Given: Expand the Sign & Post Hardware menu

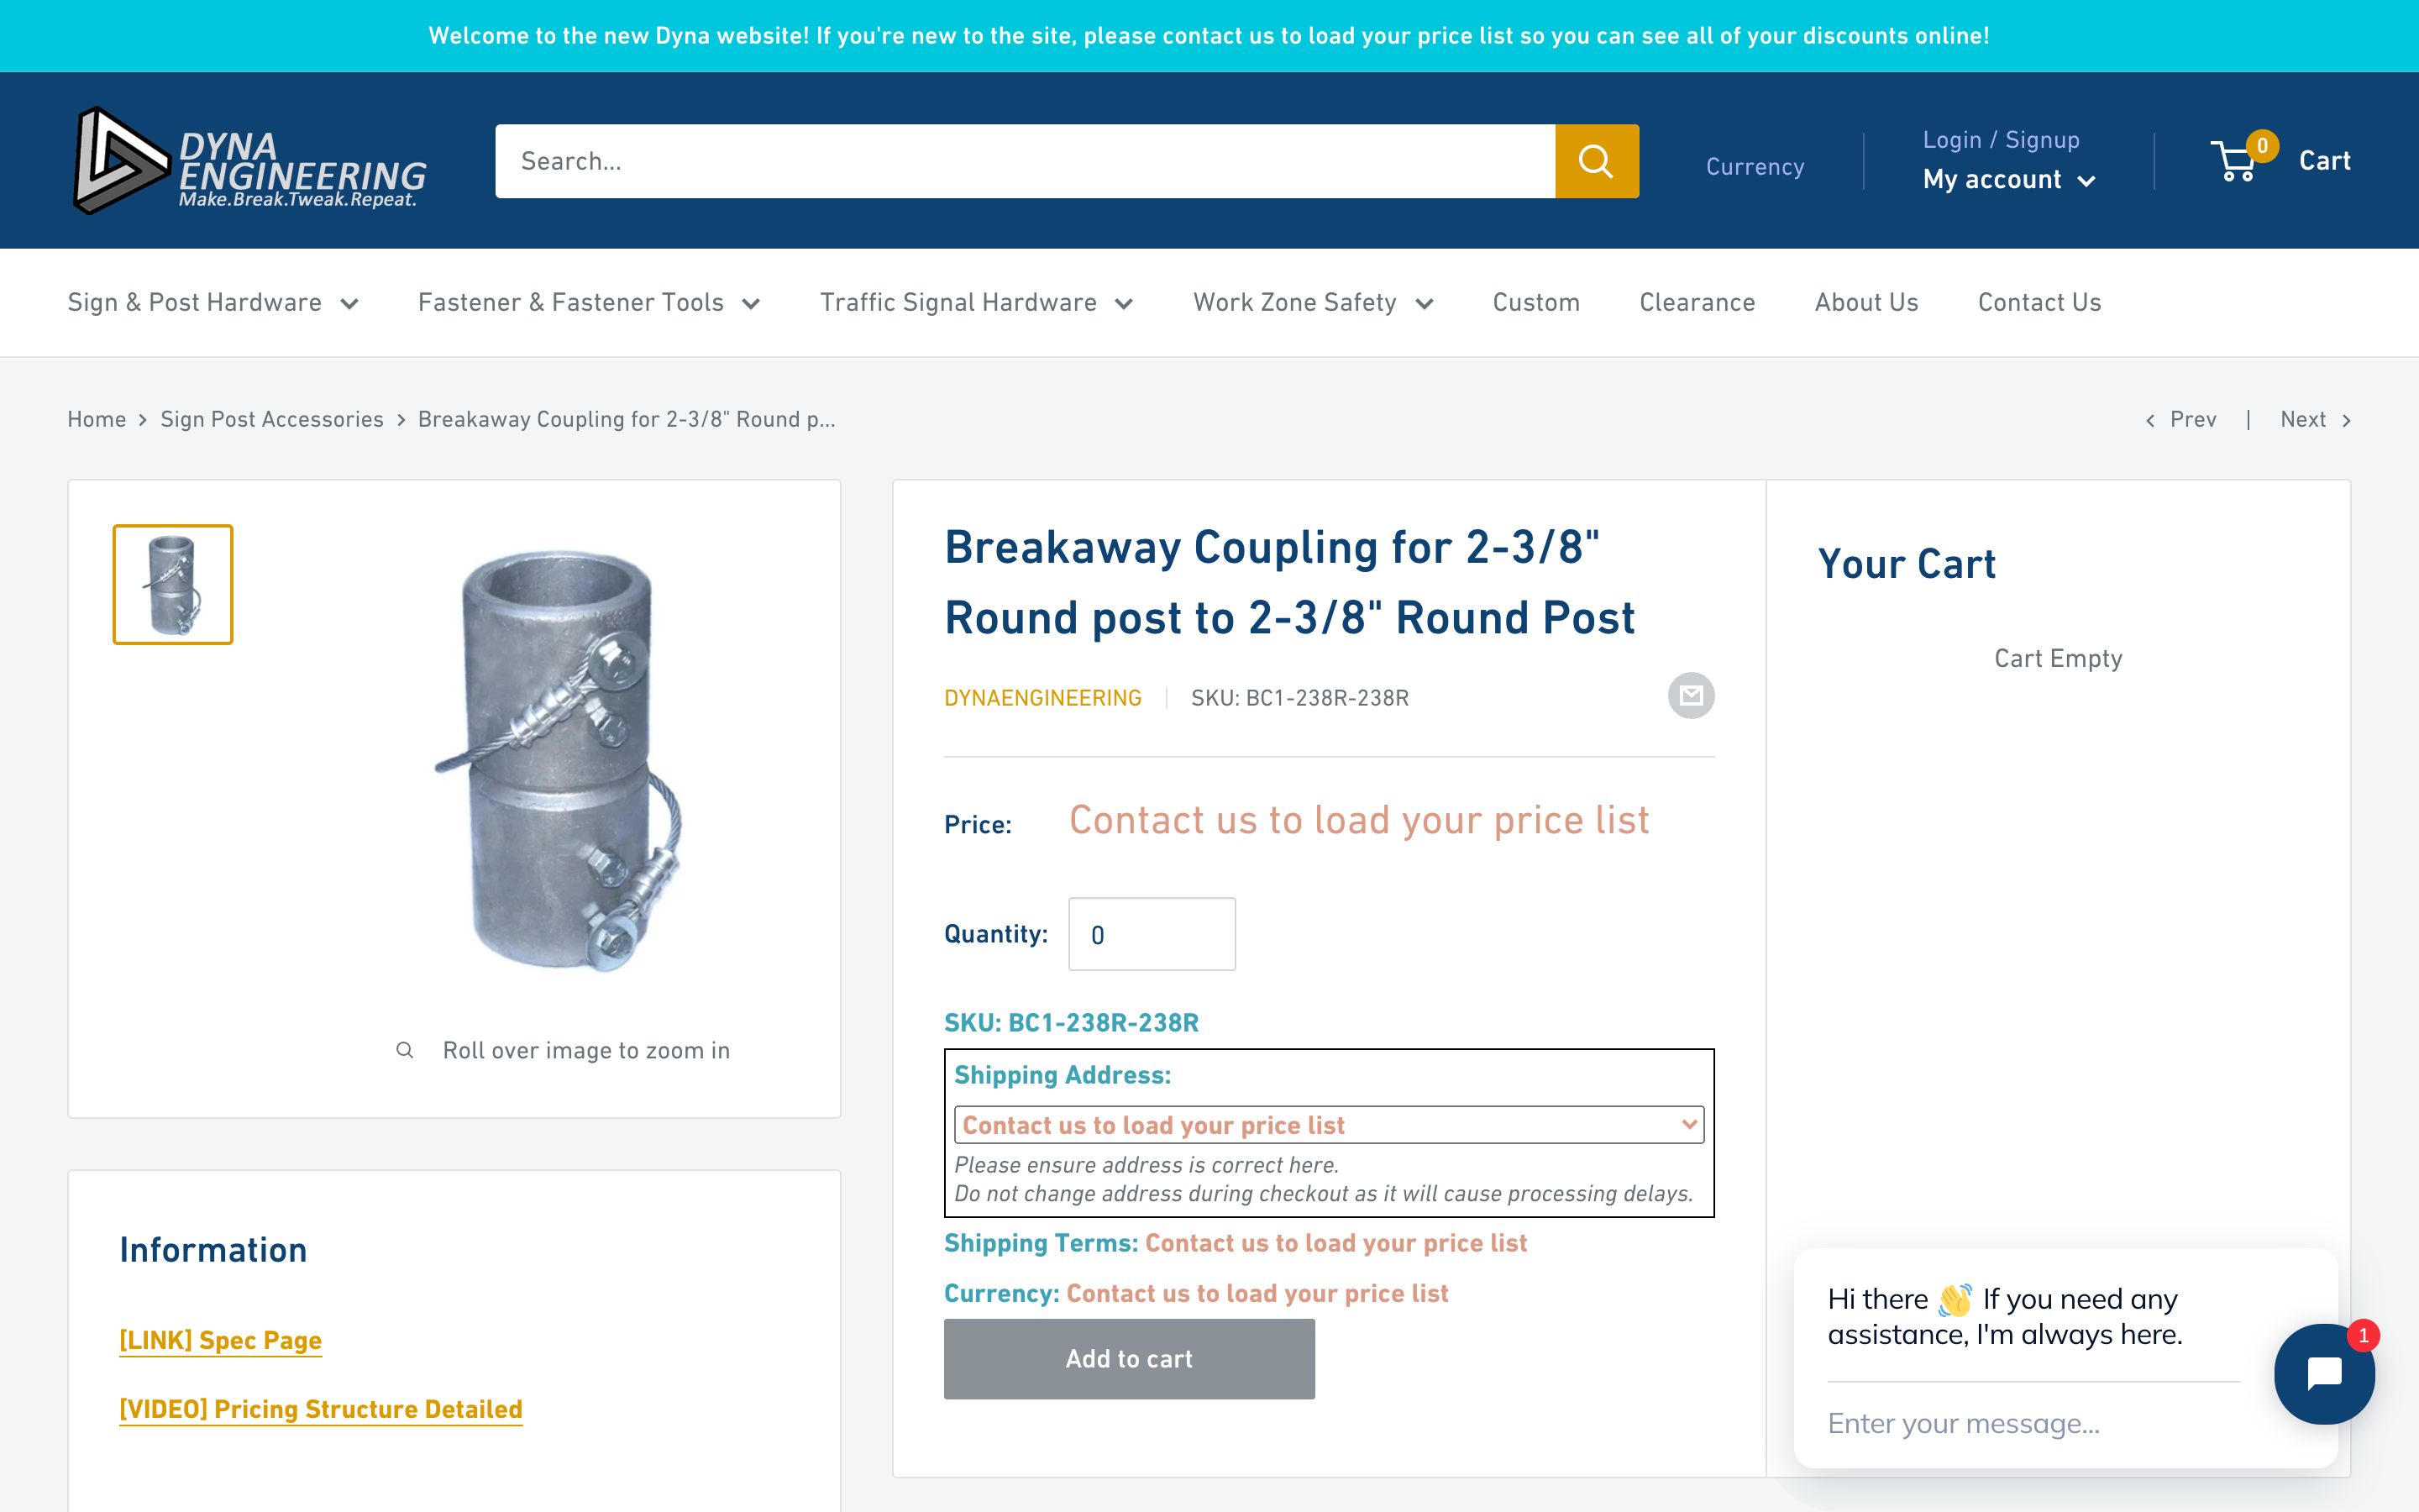Looking at the screenshot, I should pos(214,302).
